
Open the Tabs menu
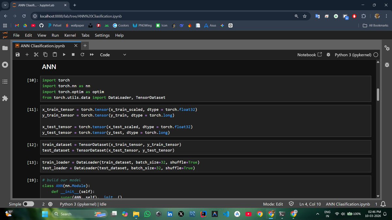(85, 35)
